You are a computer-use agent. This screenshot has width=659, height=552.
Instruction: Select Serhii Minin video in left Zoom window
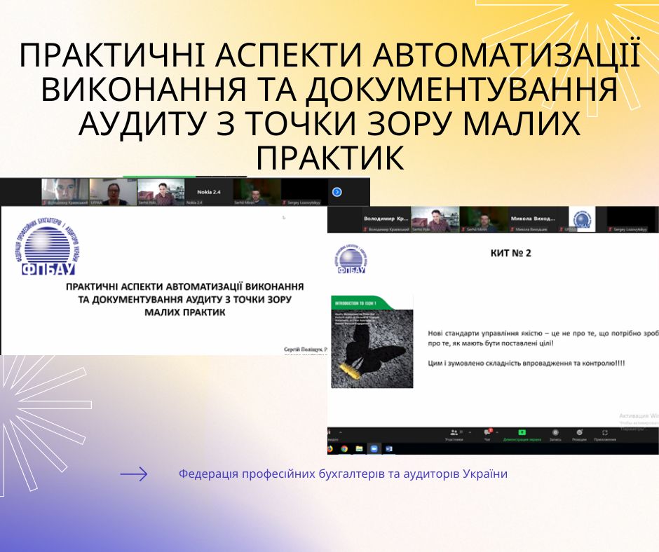(257, 192)
